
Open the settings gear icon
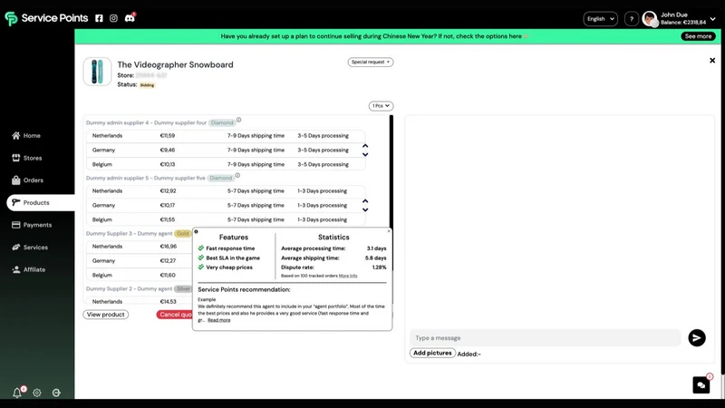37,393
